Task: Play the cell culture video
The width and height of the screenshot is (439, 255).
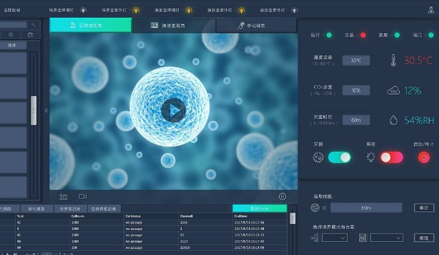Action: [174, 110]
